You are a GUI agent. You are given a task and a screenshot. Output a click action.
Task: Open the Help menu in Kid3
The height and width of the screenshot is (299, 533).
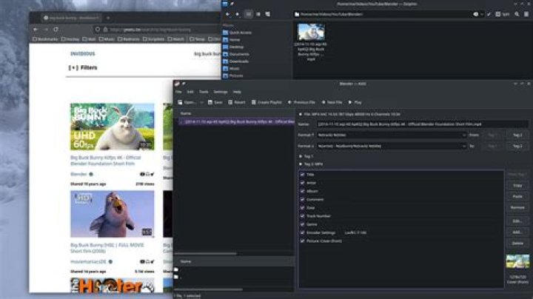click(x=237, y=92)
